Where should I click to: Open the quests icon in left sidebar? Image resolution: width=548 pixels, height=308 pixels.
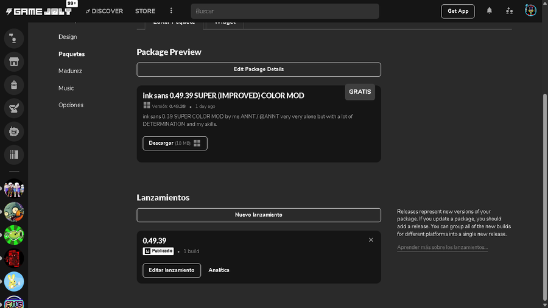[x=14, y=108]
